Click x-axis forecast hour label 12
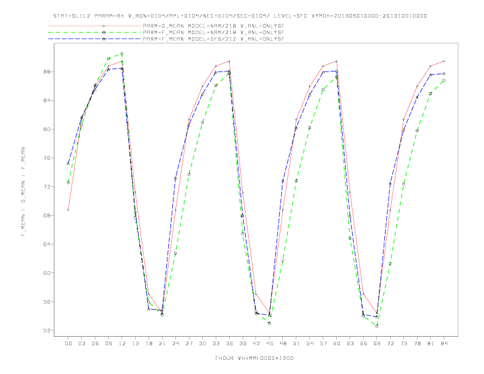The image size is (484, 374). [122, 343]
